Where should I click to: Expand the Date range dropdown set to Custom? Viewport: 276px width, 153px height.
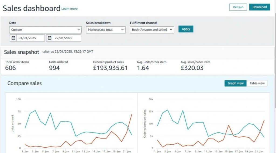[x=45, y=30]
